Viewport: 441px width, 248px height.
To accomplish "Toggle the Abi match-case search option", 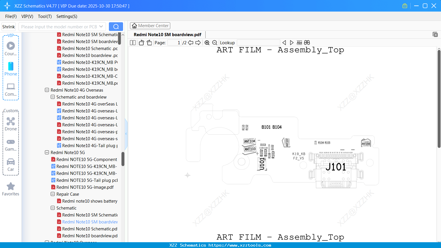I will 299,43.
